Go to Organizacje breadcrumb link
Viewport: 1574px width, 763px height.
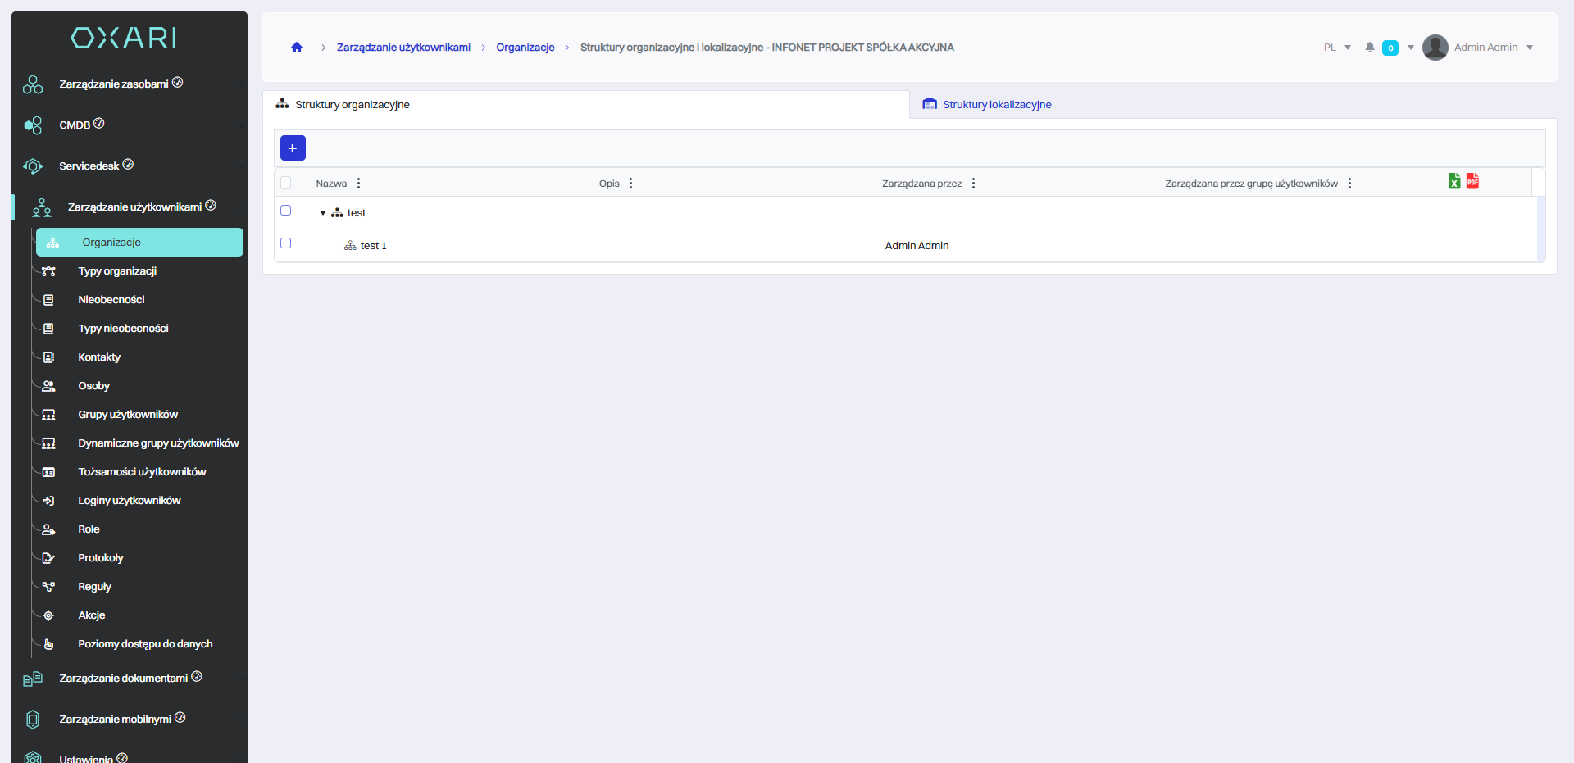click(x=525, y=48)
